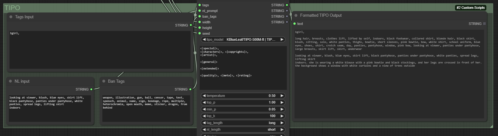Click the seed input port
Image resolution: width=498 pixels, height=136 pixels.
(x=199, y=33)
